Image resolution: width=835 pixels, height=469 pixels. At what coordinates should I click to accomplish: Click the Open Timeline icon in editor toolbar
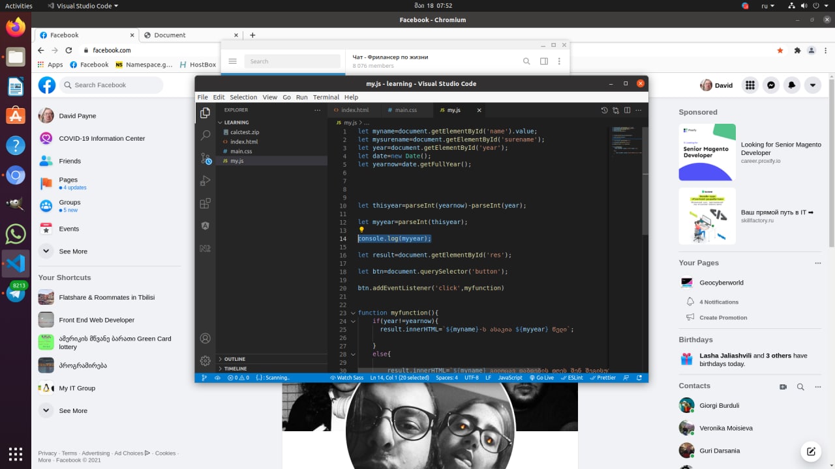click(x=604, y=110)
